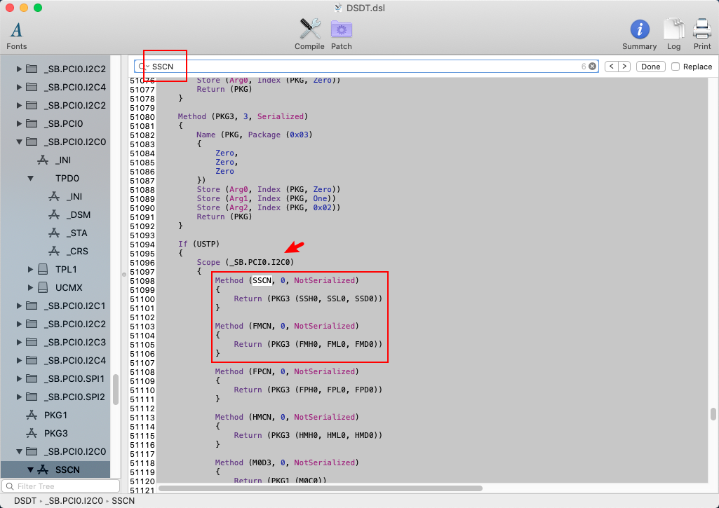Enable the Replace checkbox
Screen dimensions: 719x508
pos(676,67)
